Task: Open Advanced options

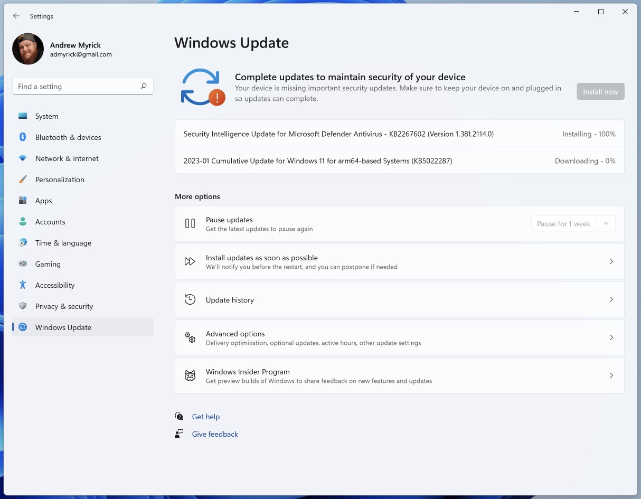Action: [399, 337]
